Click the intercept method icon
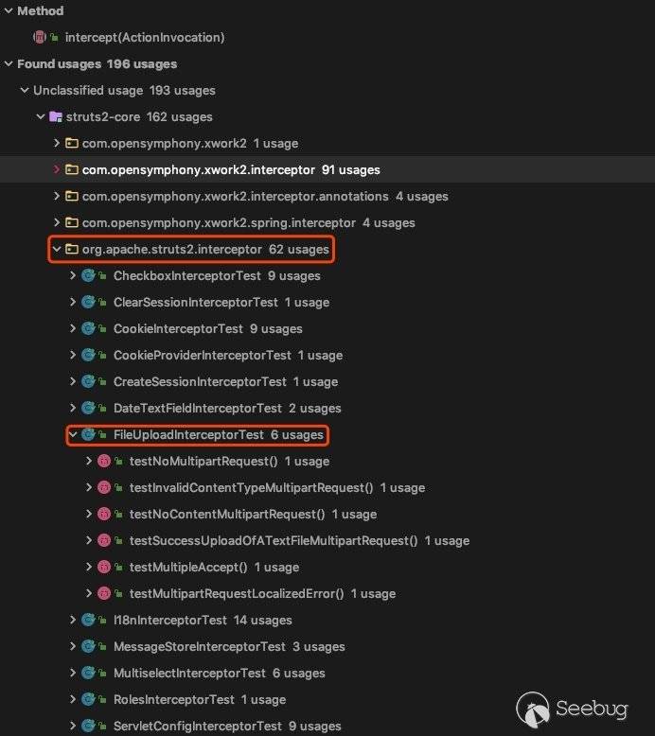Viewport: 655px width, 736px height. [40, 38]
